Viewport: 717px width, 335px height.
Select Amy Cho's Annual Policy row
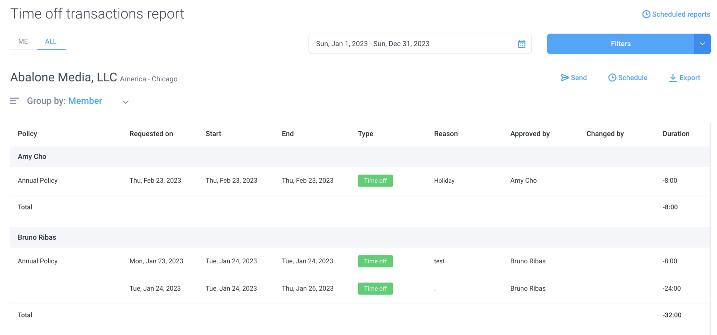coord(37,181)
